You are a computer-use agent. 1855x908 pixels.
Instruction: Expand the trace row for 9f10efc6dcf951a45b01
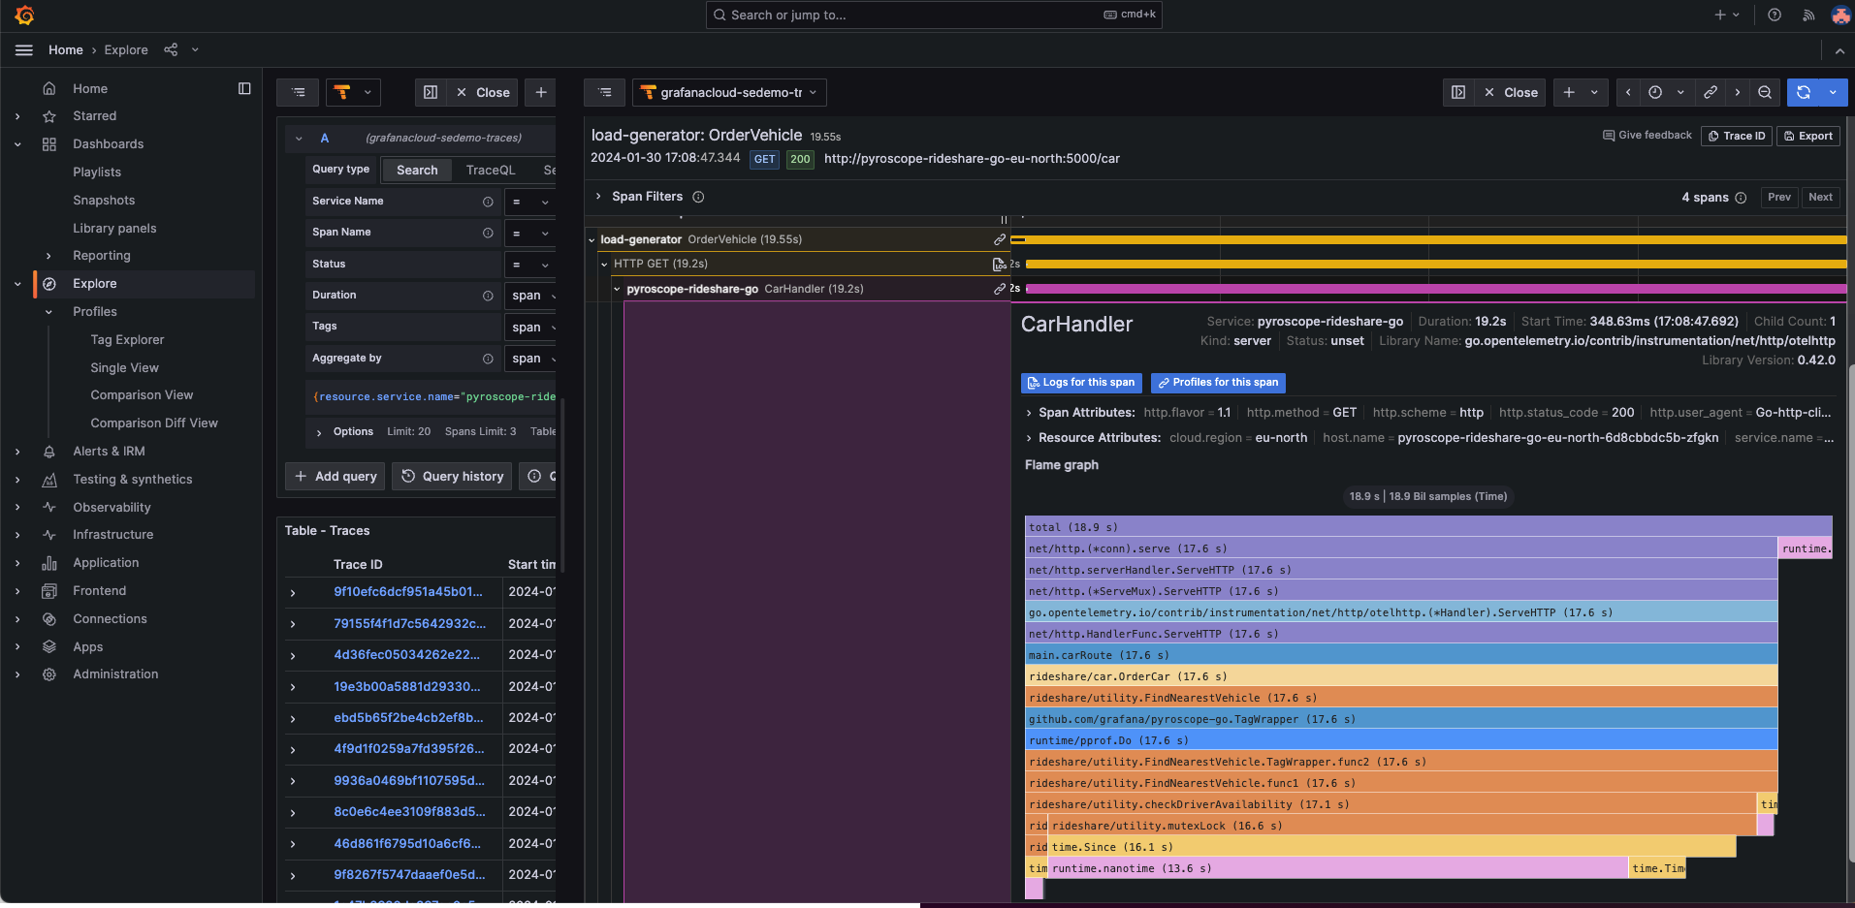293,591
